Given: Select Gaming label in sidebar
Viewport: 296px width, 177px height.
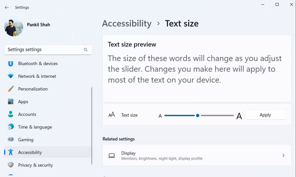Looking at the screenshot, I should click(26, 140).
